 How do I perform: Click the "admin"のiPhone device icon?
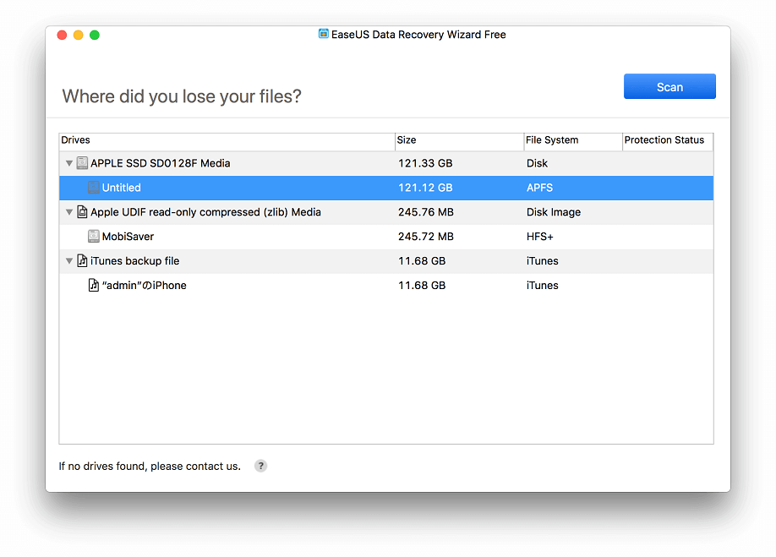[93, 285]
